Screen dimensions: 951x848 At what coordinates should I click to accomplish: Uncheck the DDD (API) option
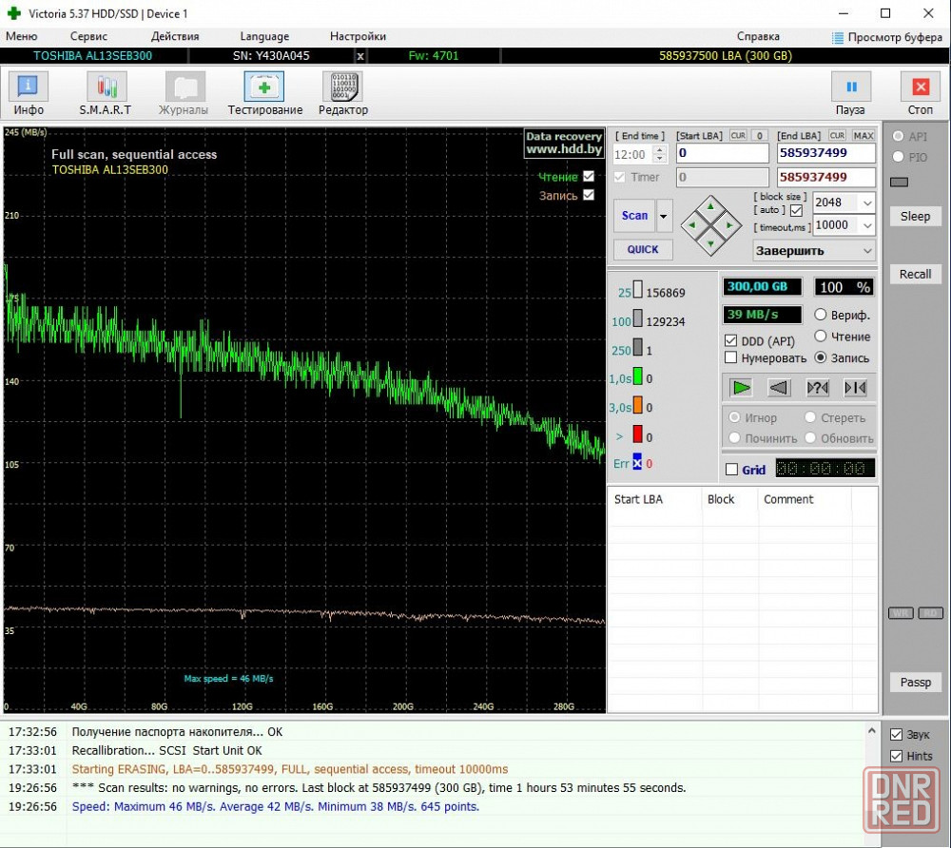click(x=730, y=340)
